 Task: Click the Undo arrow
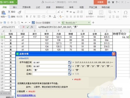pyautogui.click(x=22, y=23)
